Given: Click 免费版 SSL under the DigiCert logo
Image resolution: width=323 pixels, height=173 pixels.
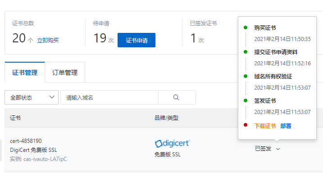Looking at the screenshot, I should click(168, 155).
